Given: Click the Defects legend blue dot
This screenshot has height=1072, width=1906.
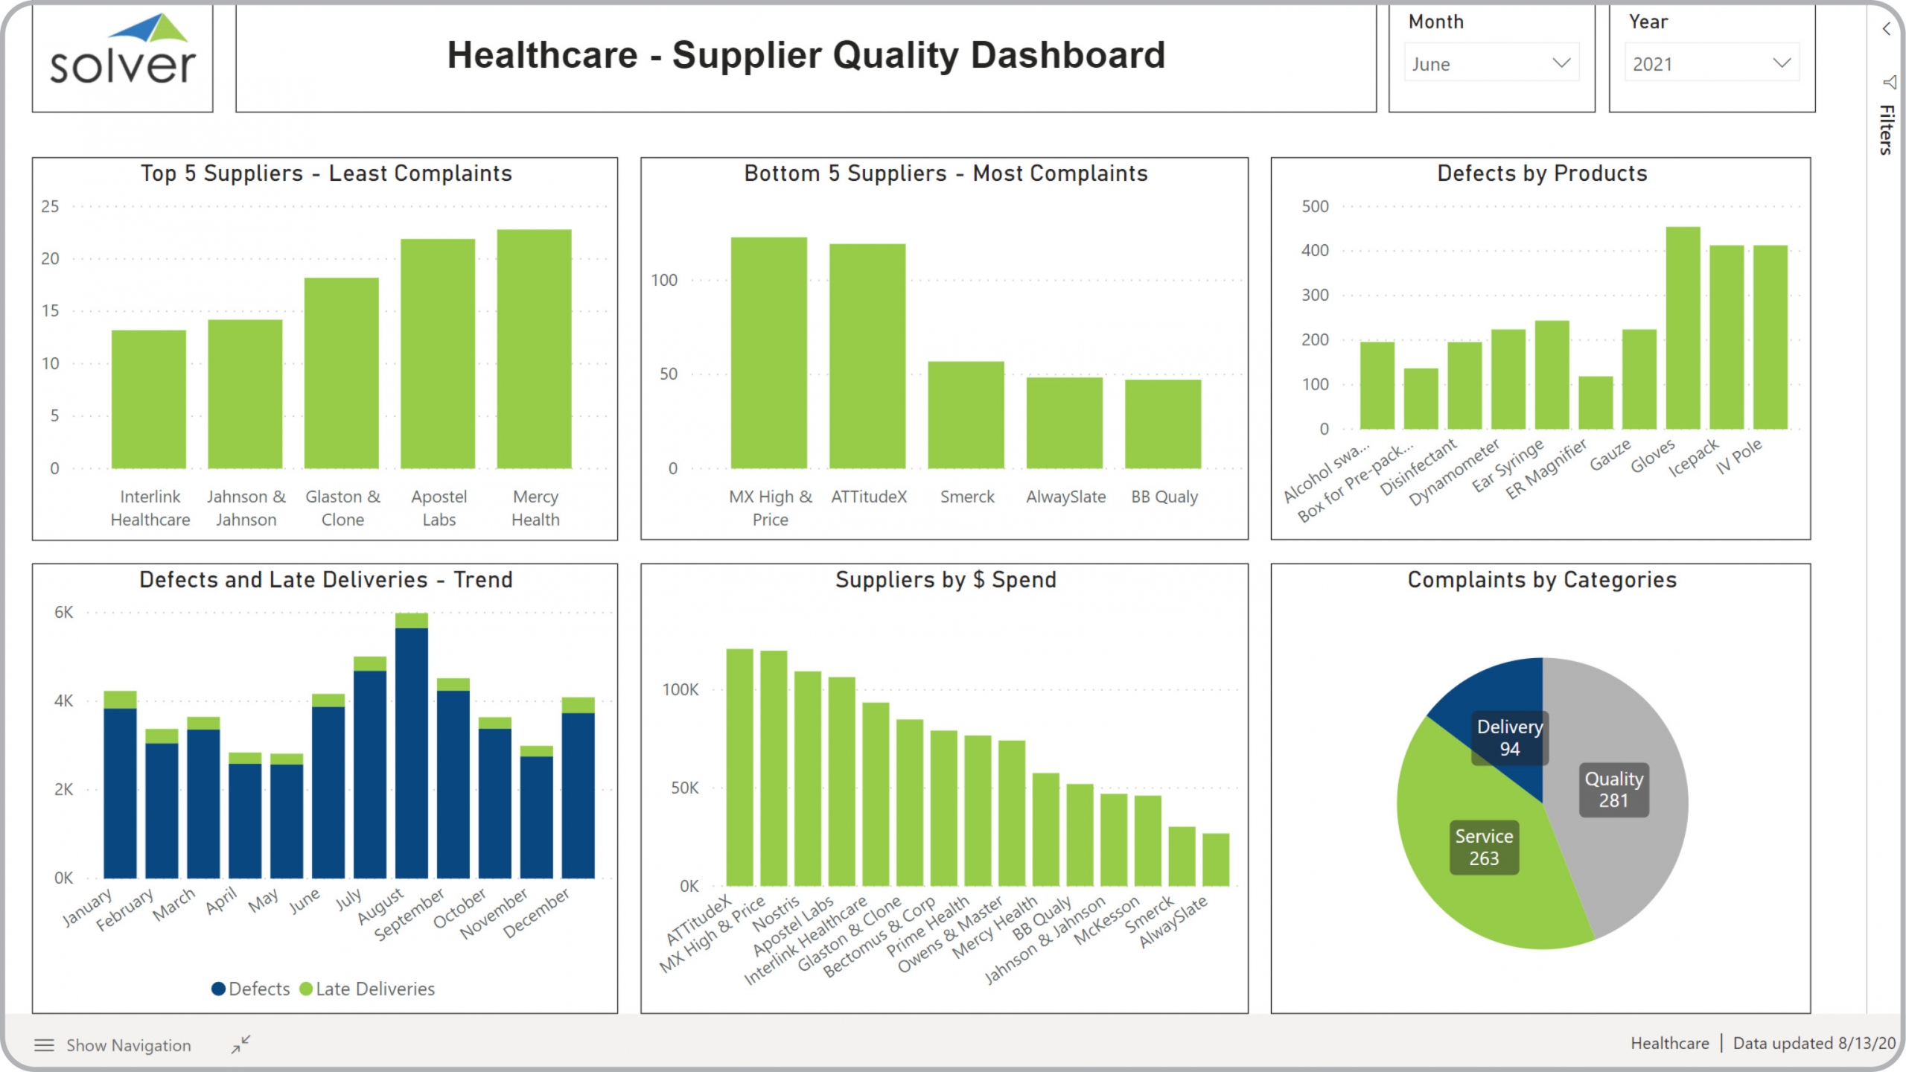Looking at the screenshot, I should point(218,989).
